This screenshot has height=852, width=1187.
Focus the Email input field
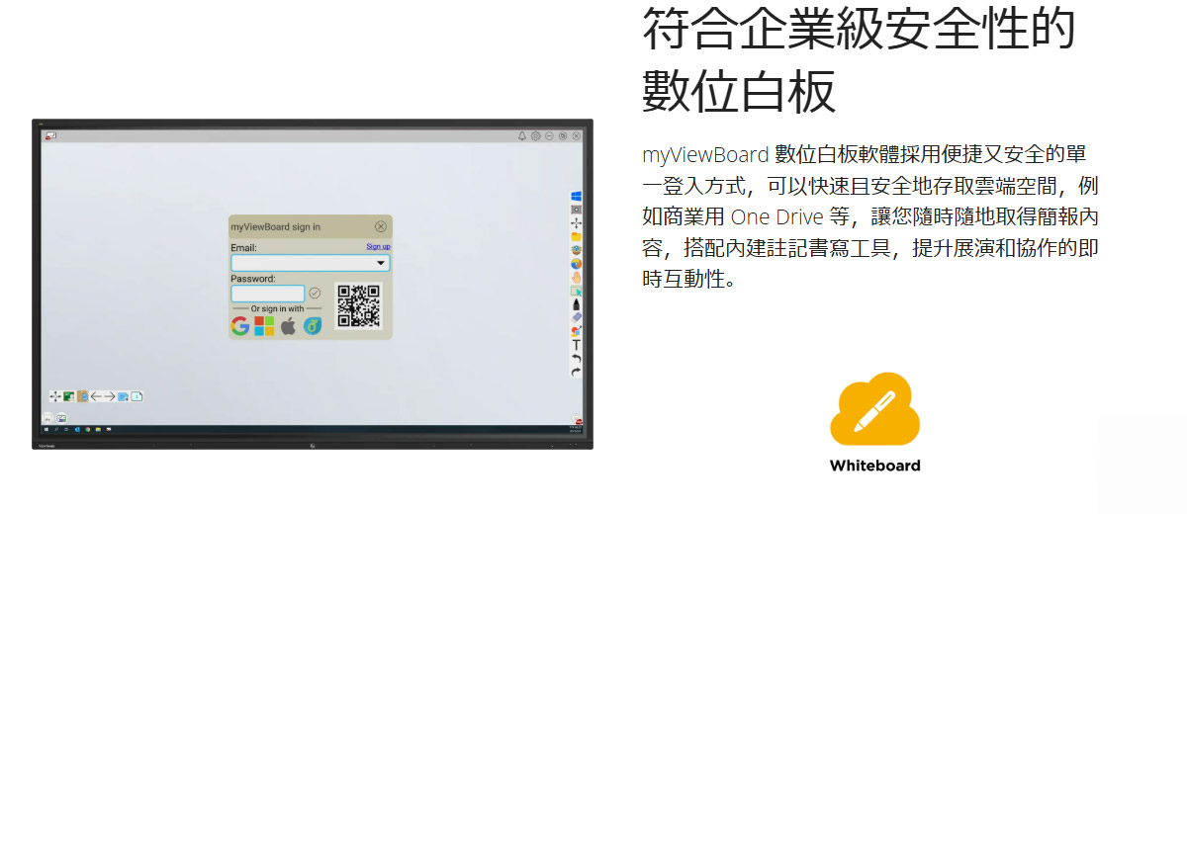311,263
